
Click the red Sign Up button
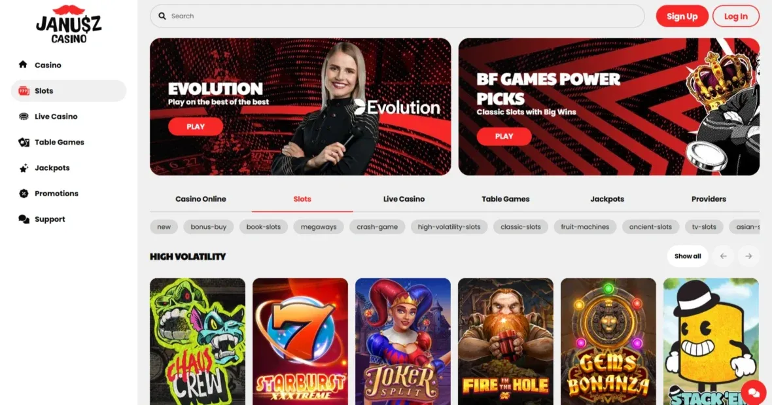(682, 16)
